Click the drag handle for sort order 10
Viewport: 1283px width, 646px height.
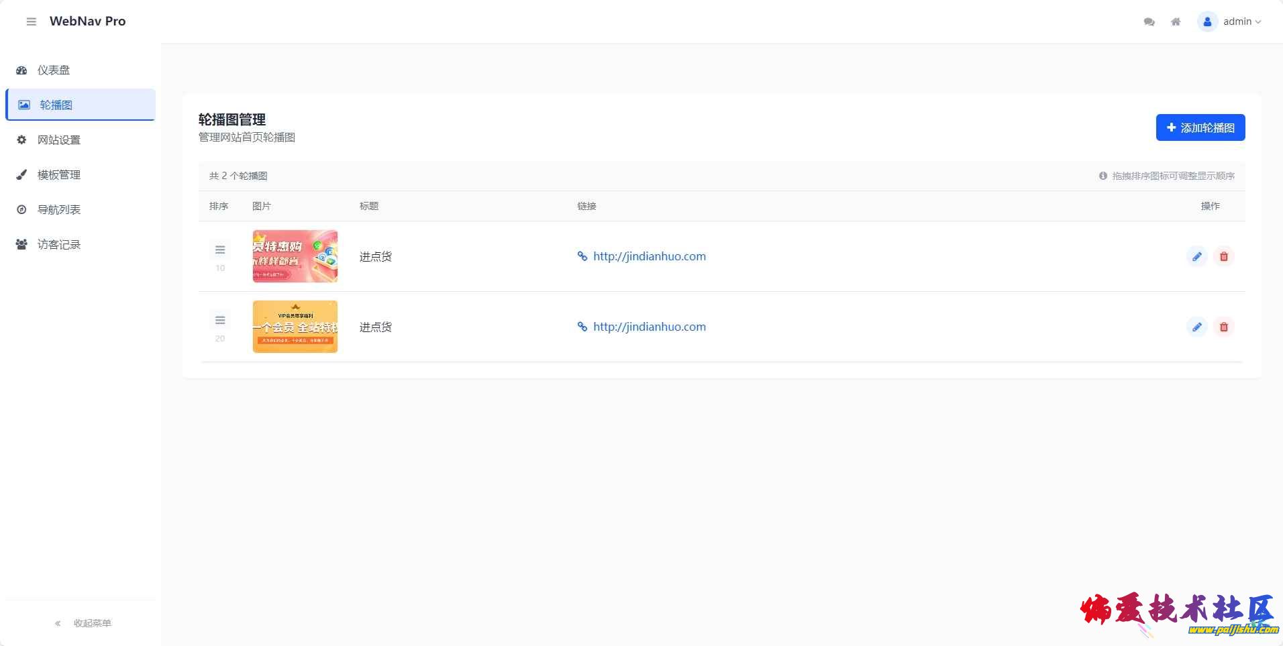click(220, 250)
